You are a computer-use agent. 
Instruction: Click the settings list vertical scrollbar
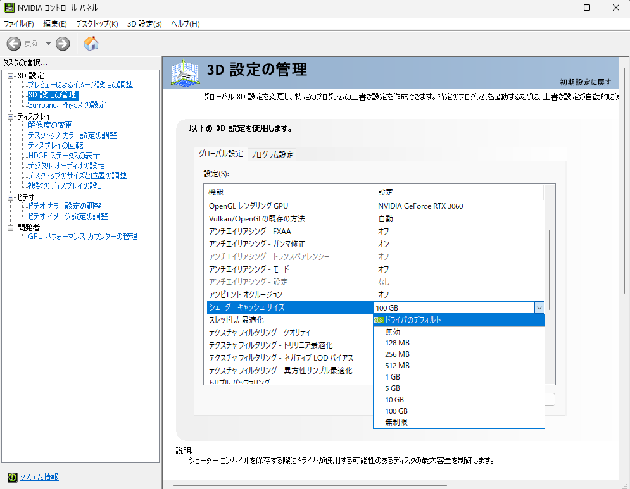[x=549, y=269]
